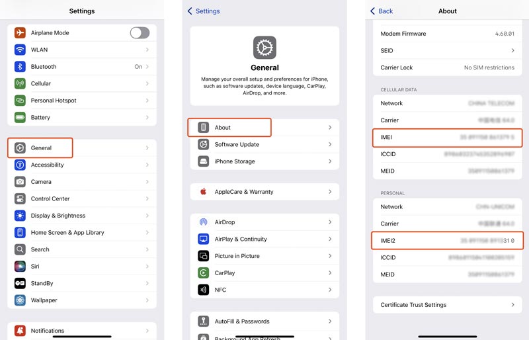Select Carrier Lock 'No SIM restrictions'

pyautogui.click(x=489, y=67)
